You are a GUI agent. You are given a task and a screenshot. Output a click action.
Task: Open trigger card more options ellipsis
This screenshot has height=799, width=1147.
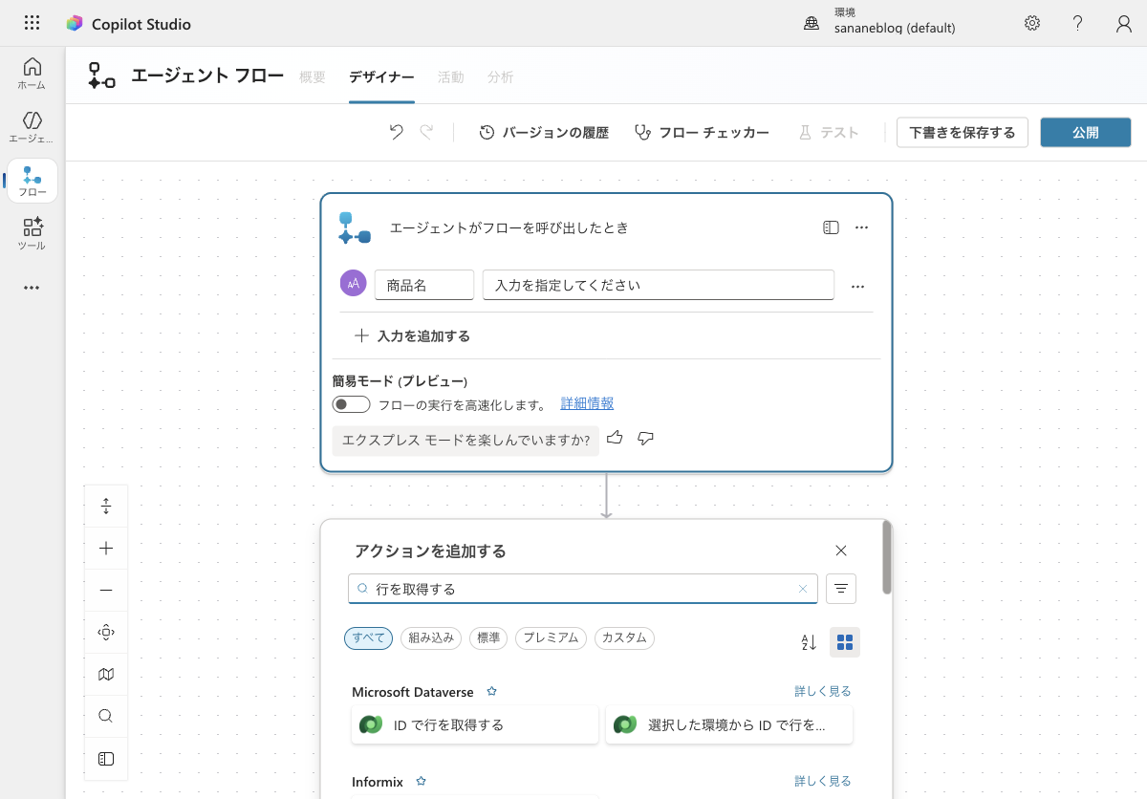click(x=861, y=227)
